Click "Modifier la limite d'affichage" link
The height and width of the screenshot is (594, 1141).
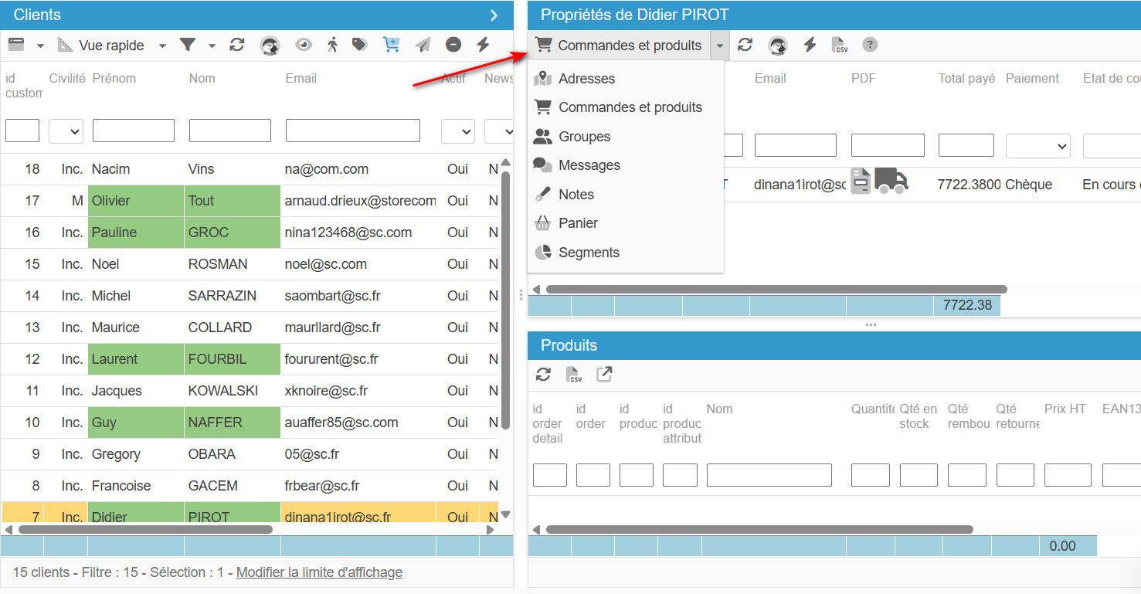pos(319,572)
